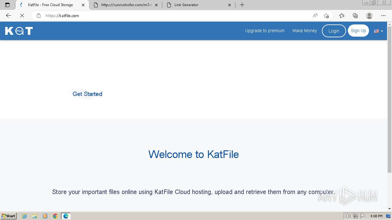Open the Make Money link
Image resolution: width=392 pixels, height=220 pixels.
pyautogui.click(x=305, y=31)
